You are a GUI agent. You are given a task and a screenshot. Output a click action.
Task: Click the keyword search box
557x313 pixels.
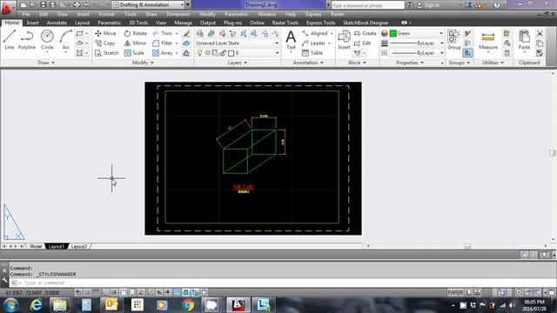368,5
